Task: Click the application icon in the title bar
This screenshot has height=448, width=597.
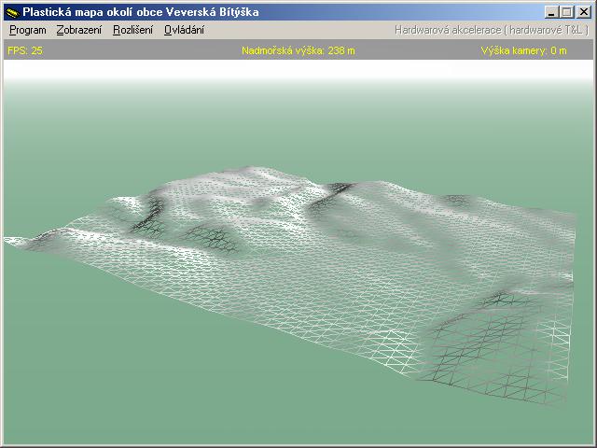Action: 12,12
